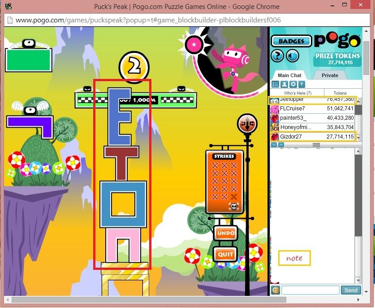Click the winged eye creature holding purple block
375x308 pixels.
point(30,108)
